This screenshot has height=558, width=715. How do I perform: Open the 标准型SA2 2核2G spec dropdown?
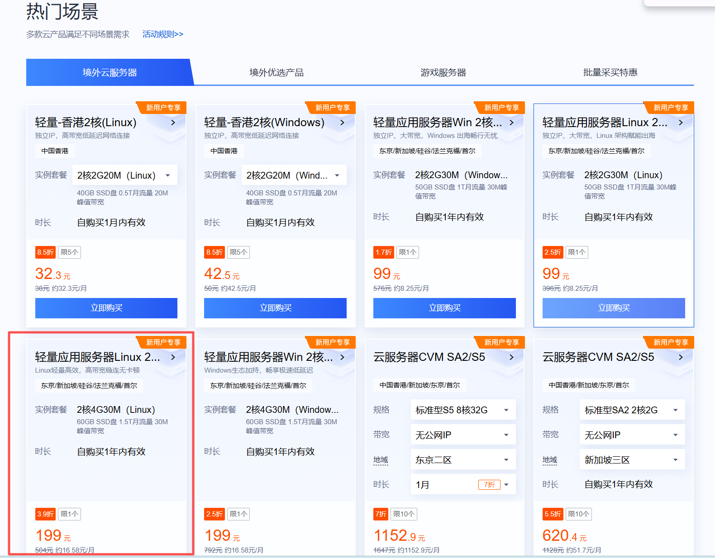(632, 410)
